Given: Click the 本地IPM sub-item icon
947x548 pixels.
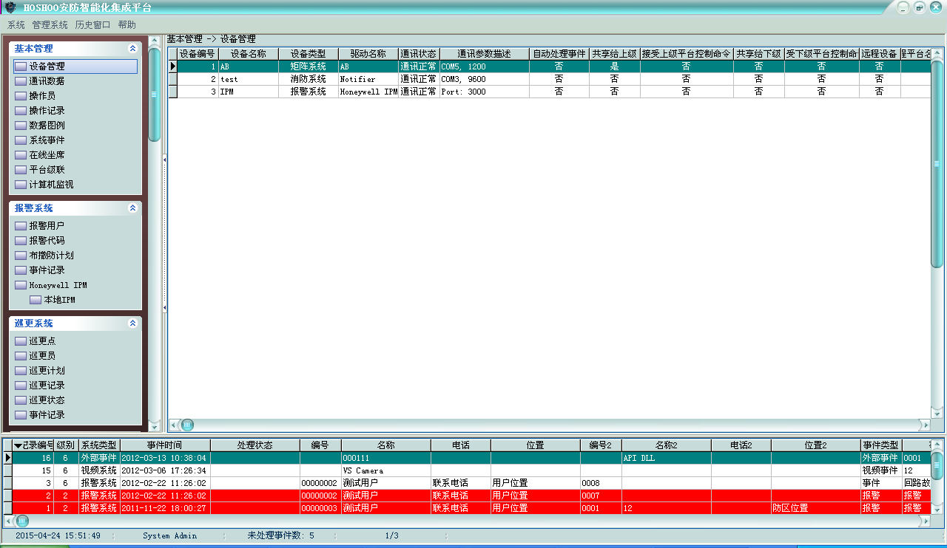Looking at the screenshot, I should tap(36, 300).
